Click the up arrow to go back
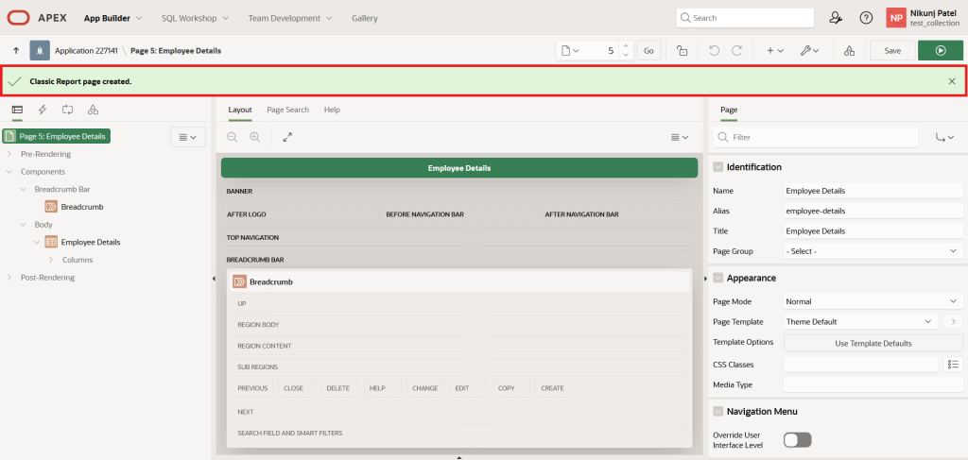 click(17, 51)
